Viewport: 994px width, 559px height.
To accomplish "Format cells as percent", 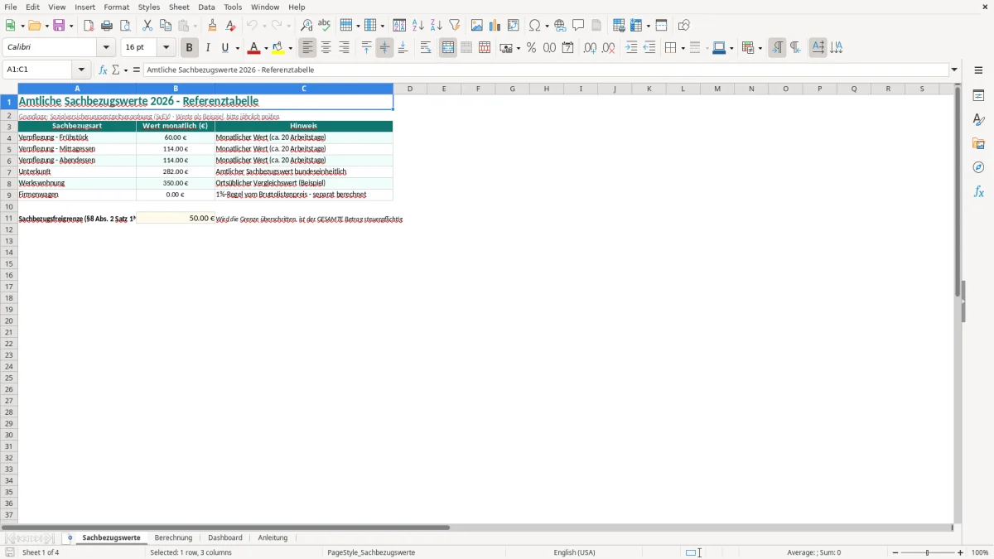I will click(x=531, y=48).
